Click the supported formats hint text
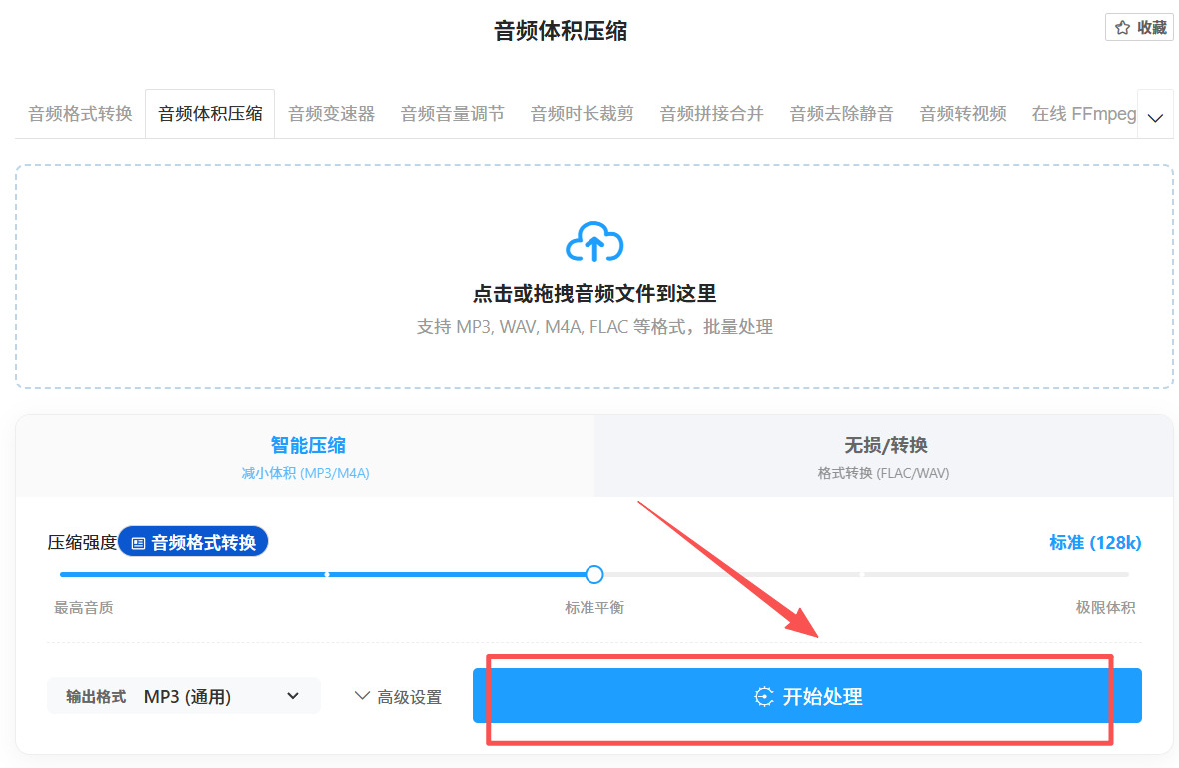Viewport: 1179px width, 768px height. click(594, 327)
